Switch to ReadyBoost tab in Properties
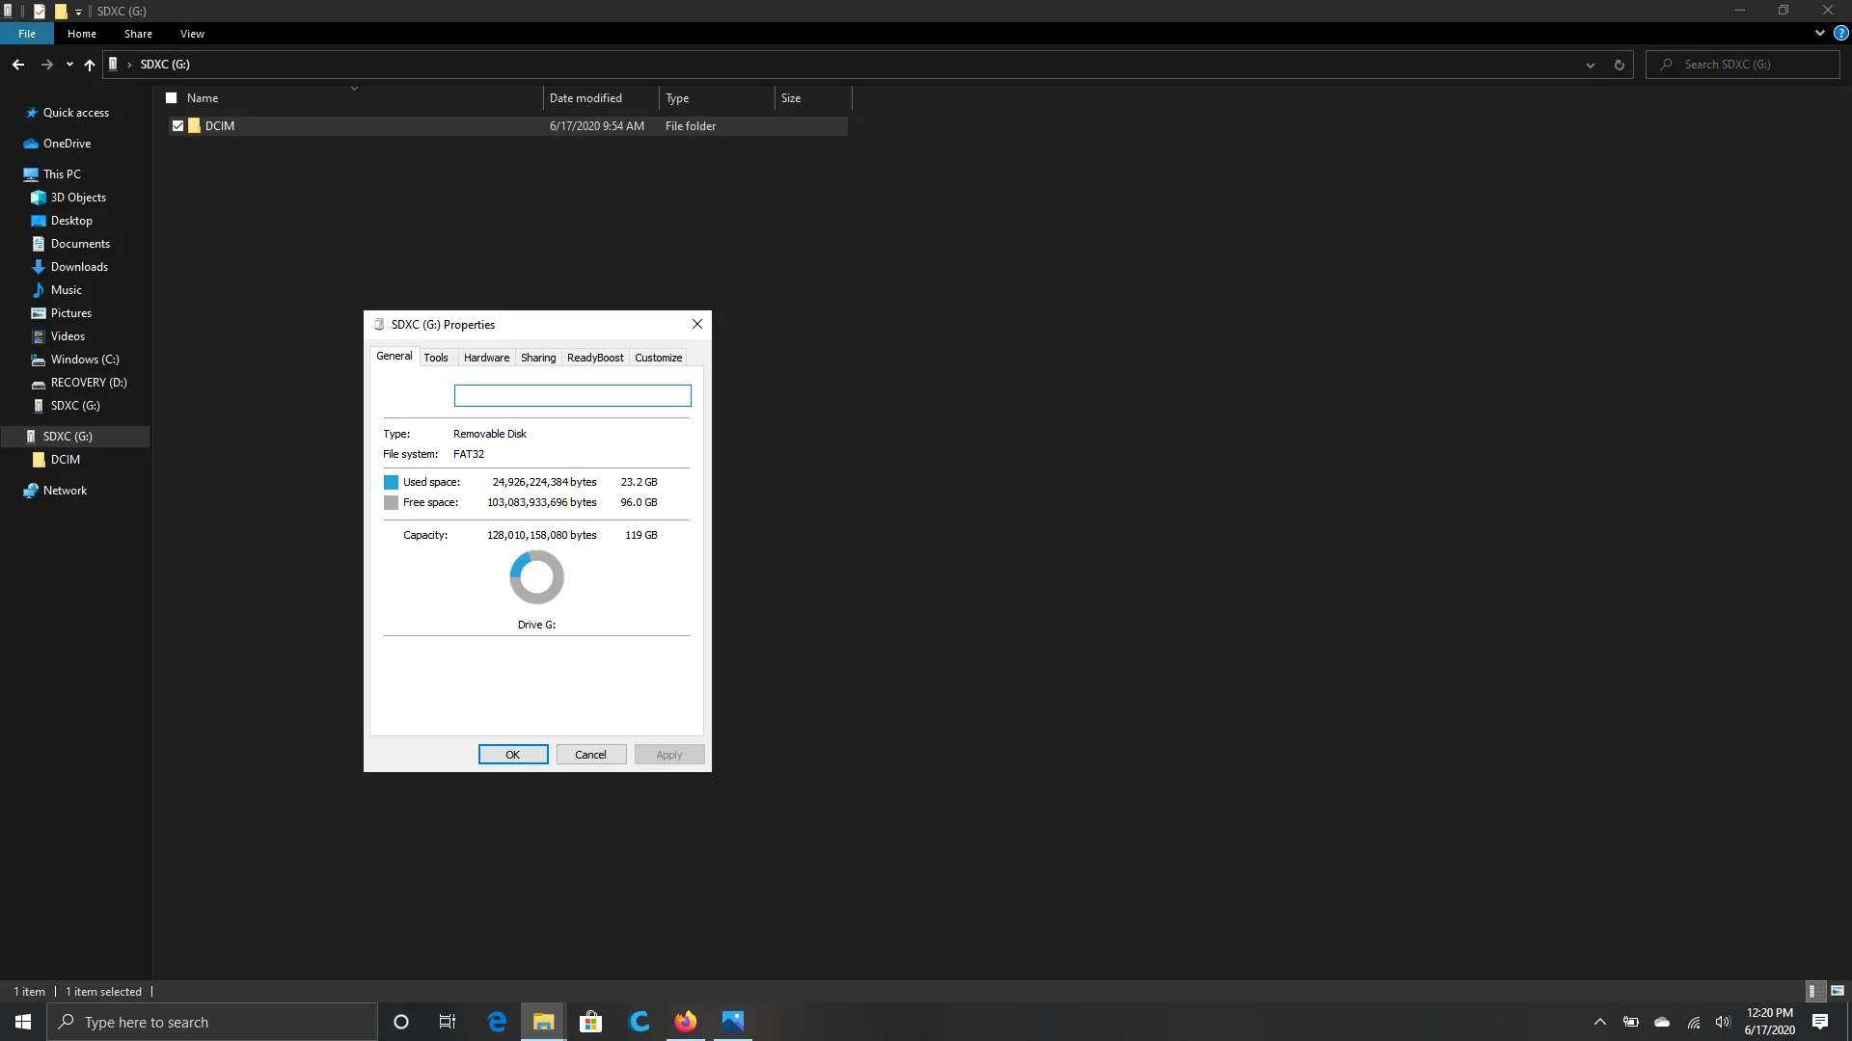 coord(595,358)
